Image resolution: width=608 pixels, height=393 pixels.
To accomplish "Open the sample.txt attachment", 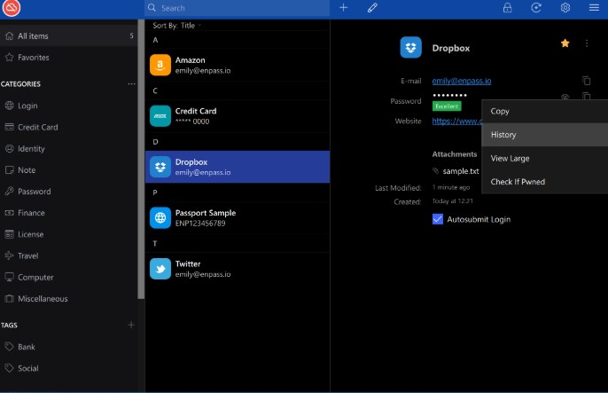I will [x=460, y=170].
